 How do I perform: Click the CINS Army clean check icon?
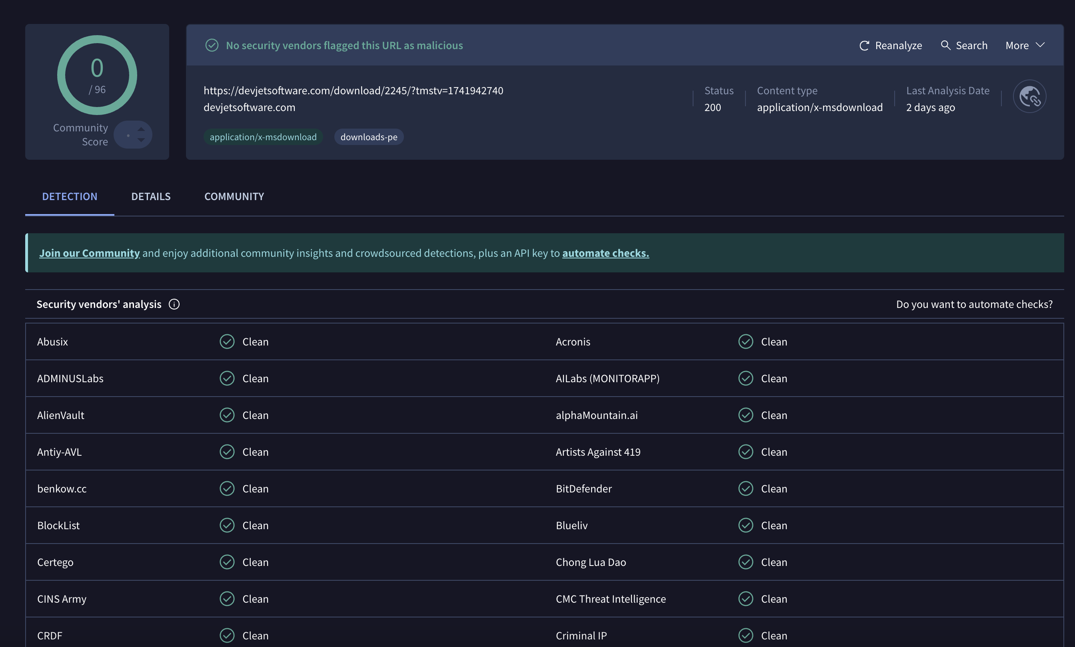tap(227, 599)
